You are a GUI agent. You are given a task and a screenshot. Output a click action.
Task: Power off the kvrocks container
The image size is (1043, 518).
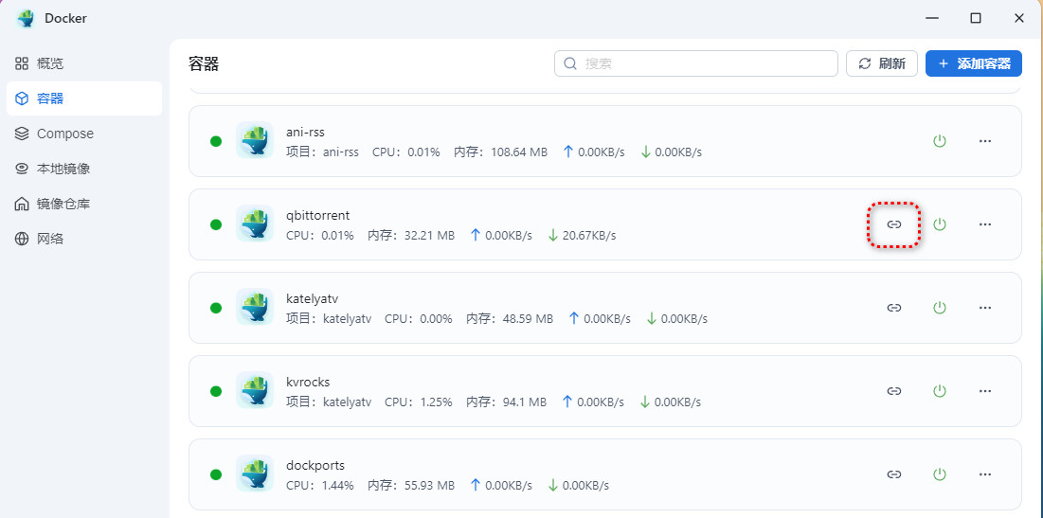[940, 391]
